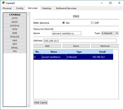
Task: Close the server window
Action: 119,3
